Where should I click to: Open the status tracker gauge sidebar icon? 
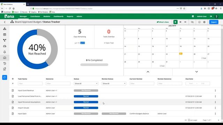pyautogui.click(x=5, y=58)
